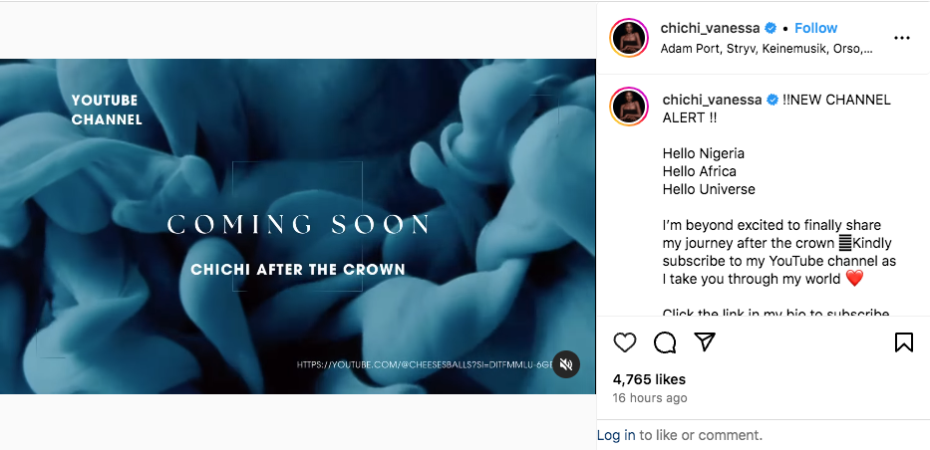Click the profile picture beside the caption
This screenshot has width=930, height=450.
point(630,108)
